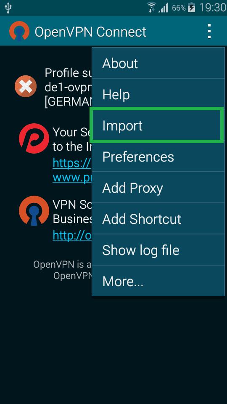Tap the OpenVPN Connect logo in header
Image resolution: width=227 pixels, height=404 pixels.
[19, 32]
